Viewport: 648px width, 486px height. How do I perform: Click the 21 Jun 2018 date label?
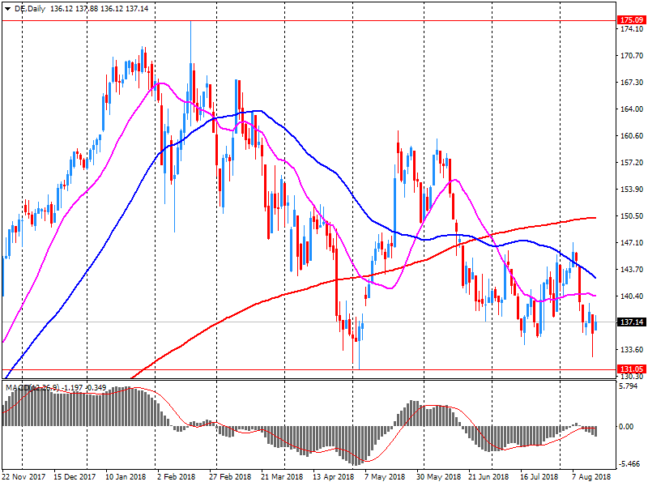coord(489,477)
